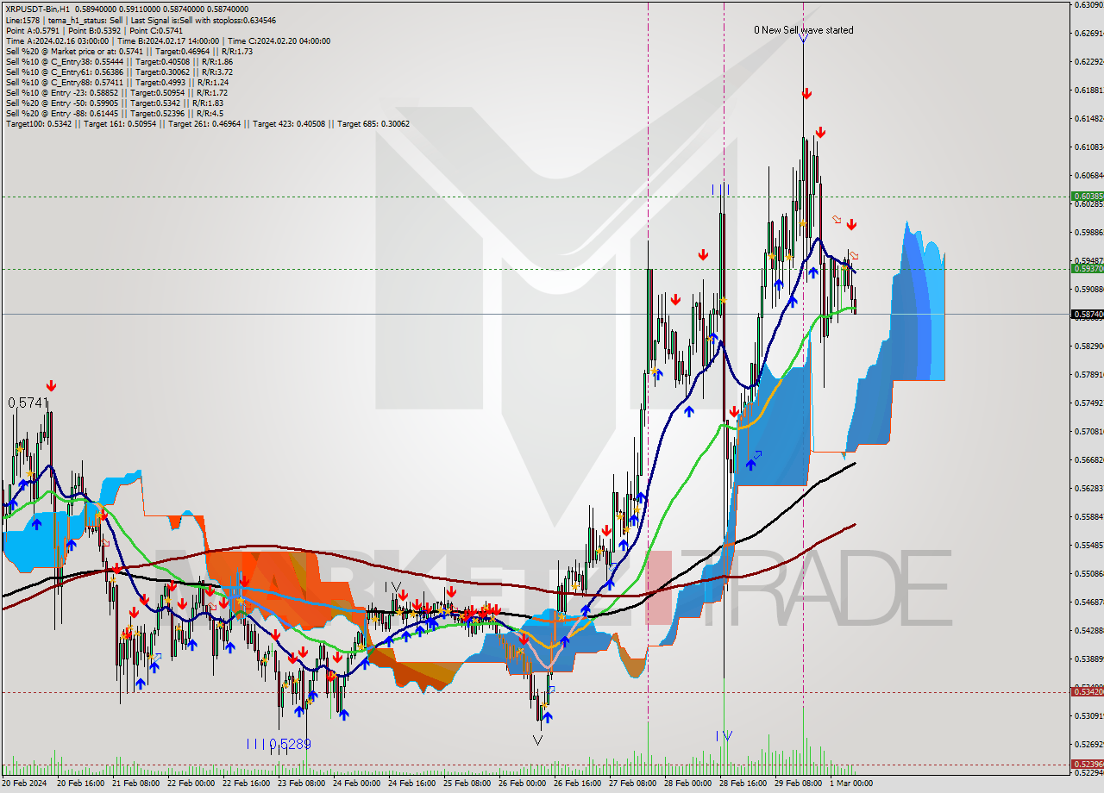The width and height of the screenshot is (1104, 793).
Task: Select the 'C_Entry88: 0.57411' sell line
Action: pos(116,82)
